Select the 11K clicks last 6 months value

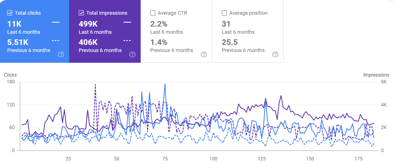pyautogui.click(x=14, y=24)
